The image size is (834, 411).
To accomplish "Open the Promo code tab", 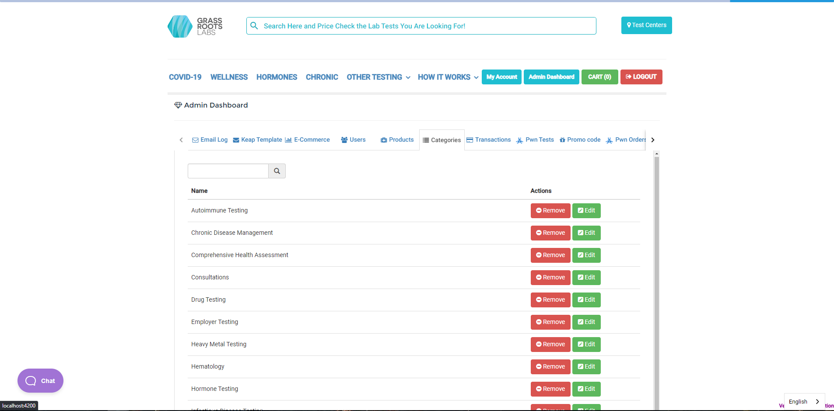I will point(580,140).
